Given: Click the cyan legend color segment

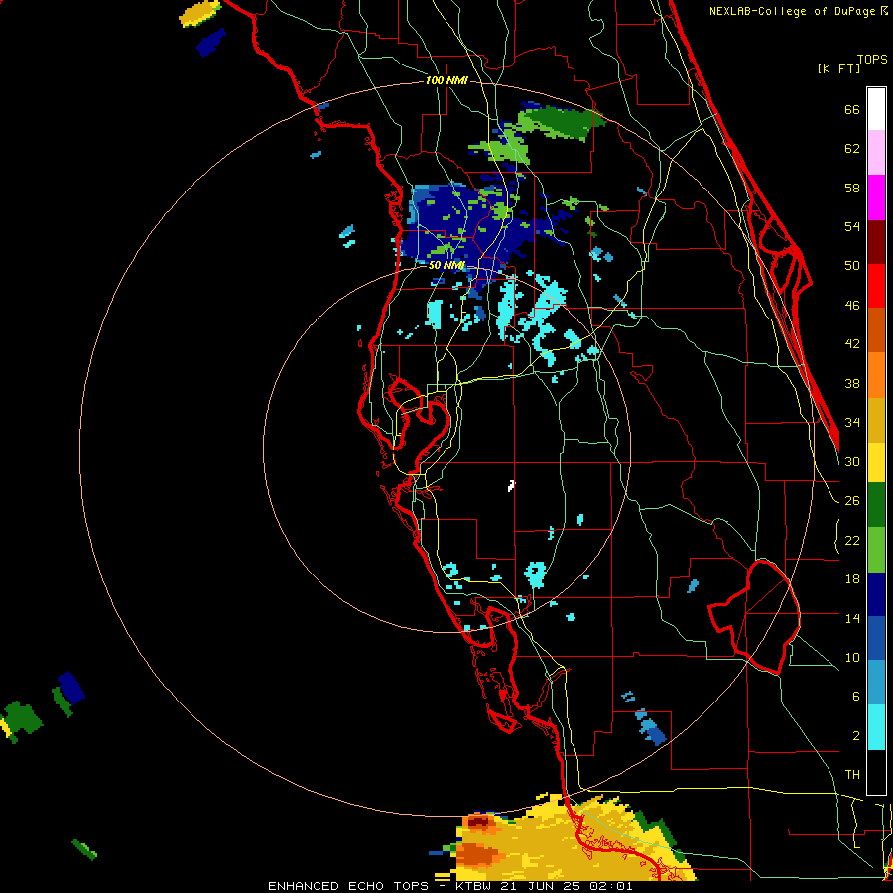Looking at the screenshot, I should [x=876, y=727].
